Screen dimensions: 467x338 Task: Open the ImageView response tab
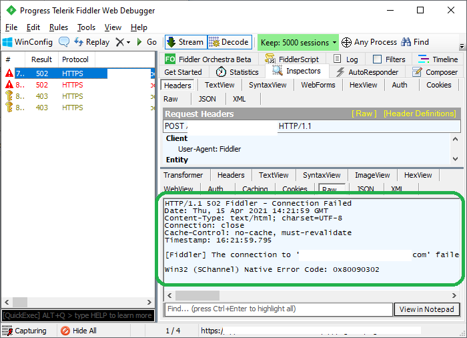click(x=372, y=175)
